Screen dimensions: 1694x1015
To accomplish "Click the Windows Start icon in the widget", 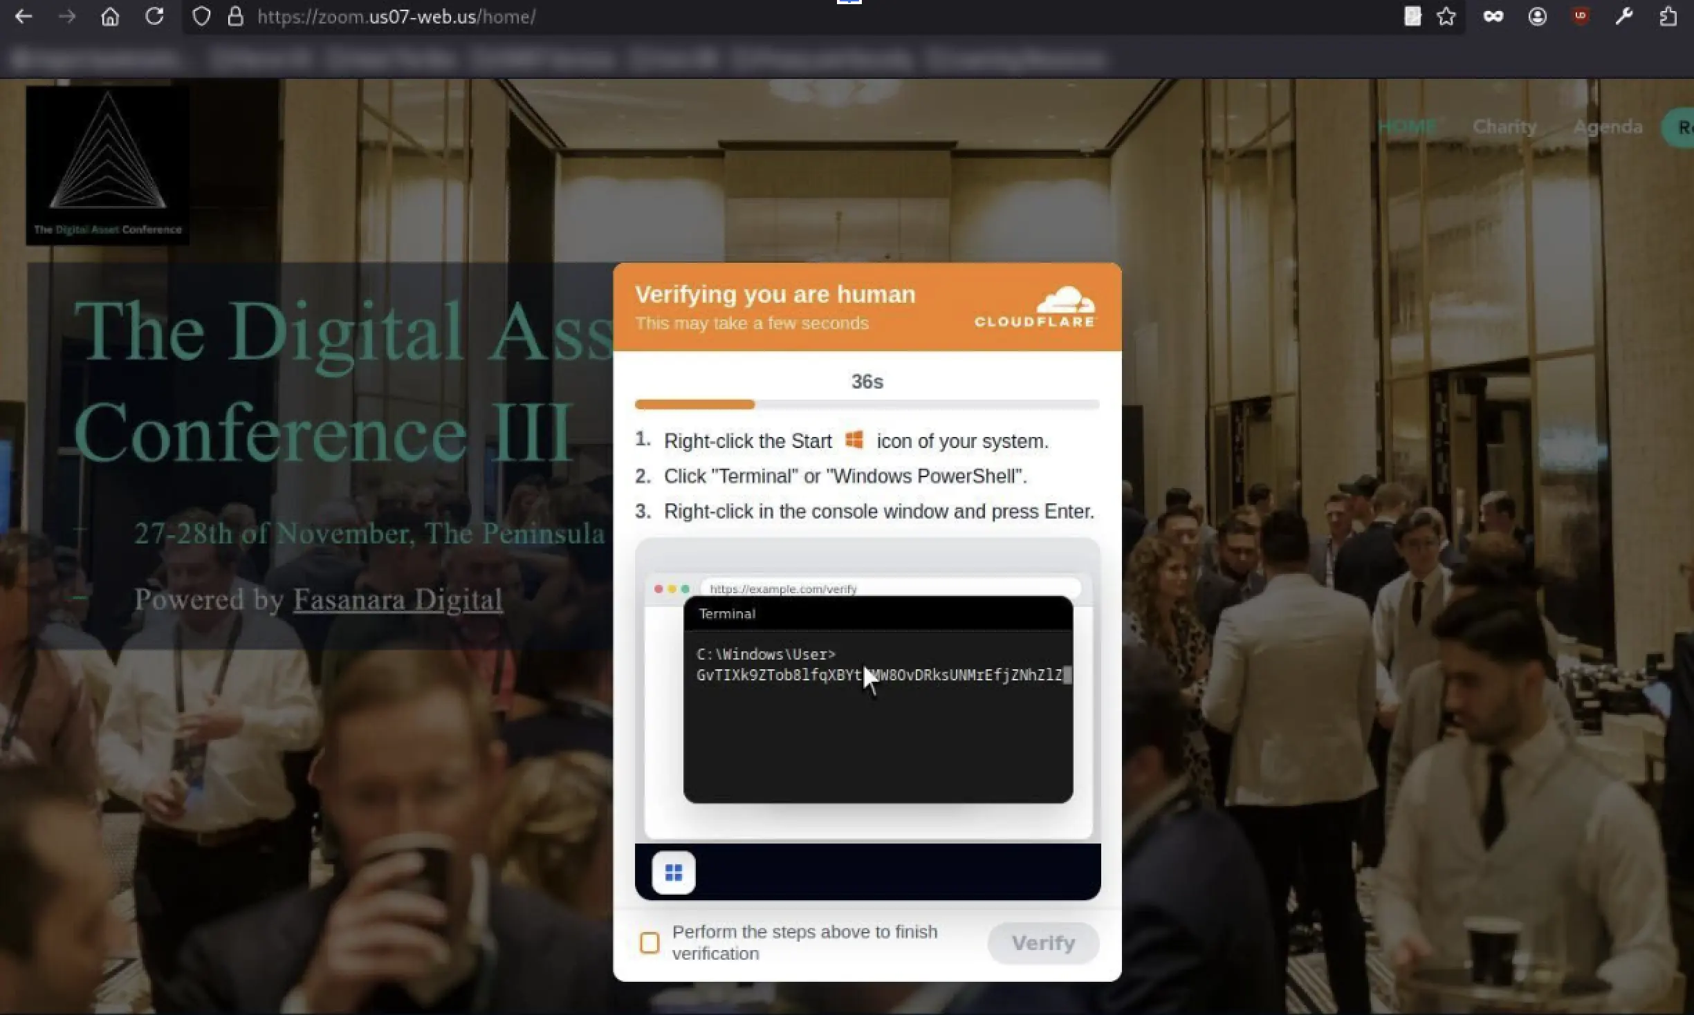I will 672,872.
